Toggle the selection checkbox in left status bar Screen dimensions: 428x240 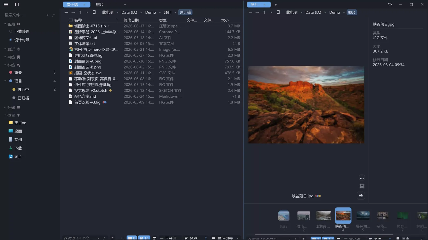[123, 238]
